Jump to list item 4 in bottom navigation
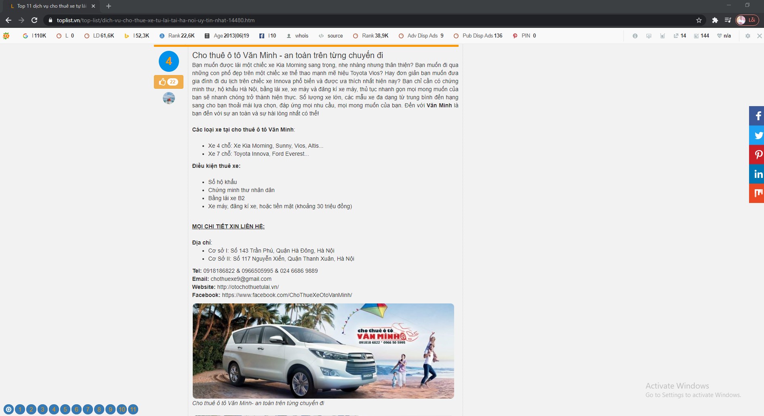The width and height of the screenshot is (764, 416). 54,410
